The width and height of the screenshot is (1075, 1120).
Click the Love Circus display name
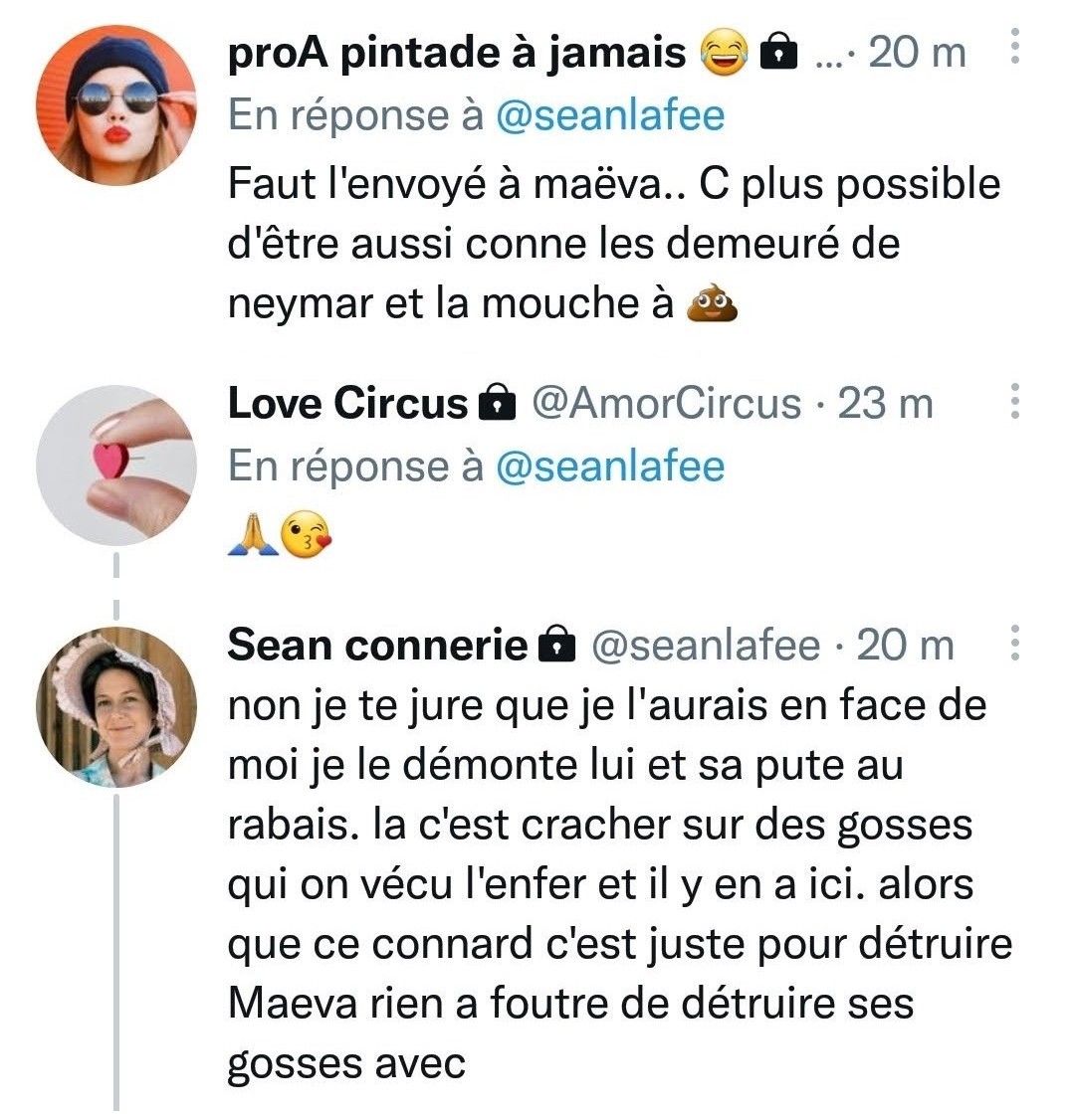[347, 403]
